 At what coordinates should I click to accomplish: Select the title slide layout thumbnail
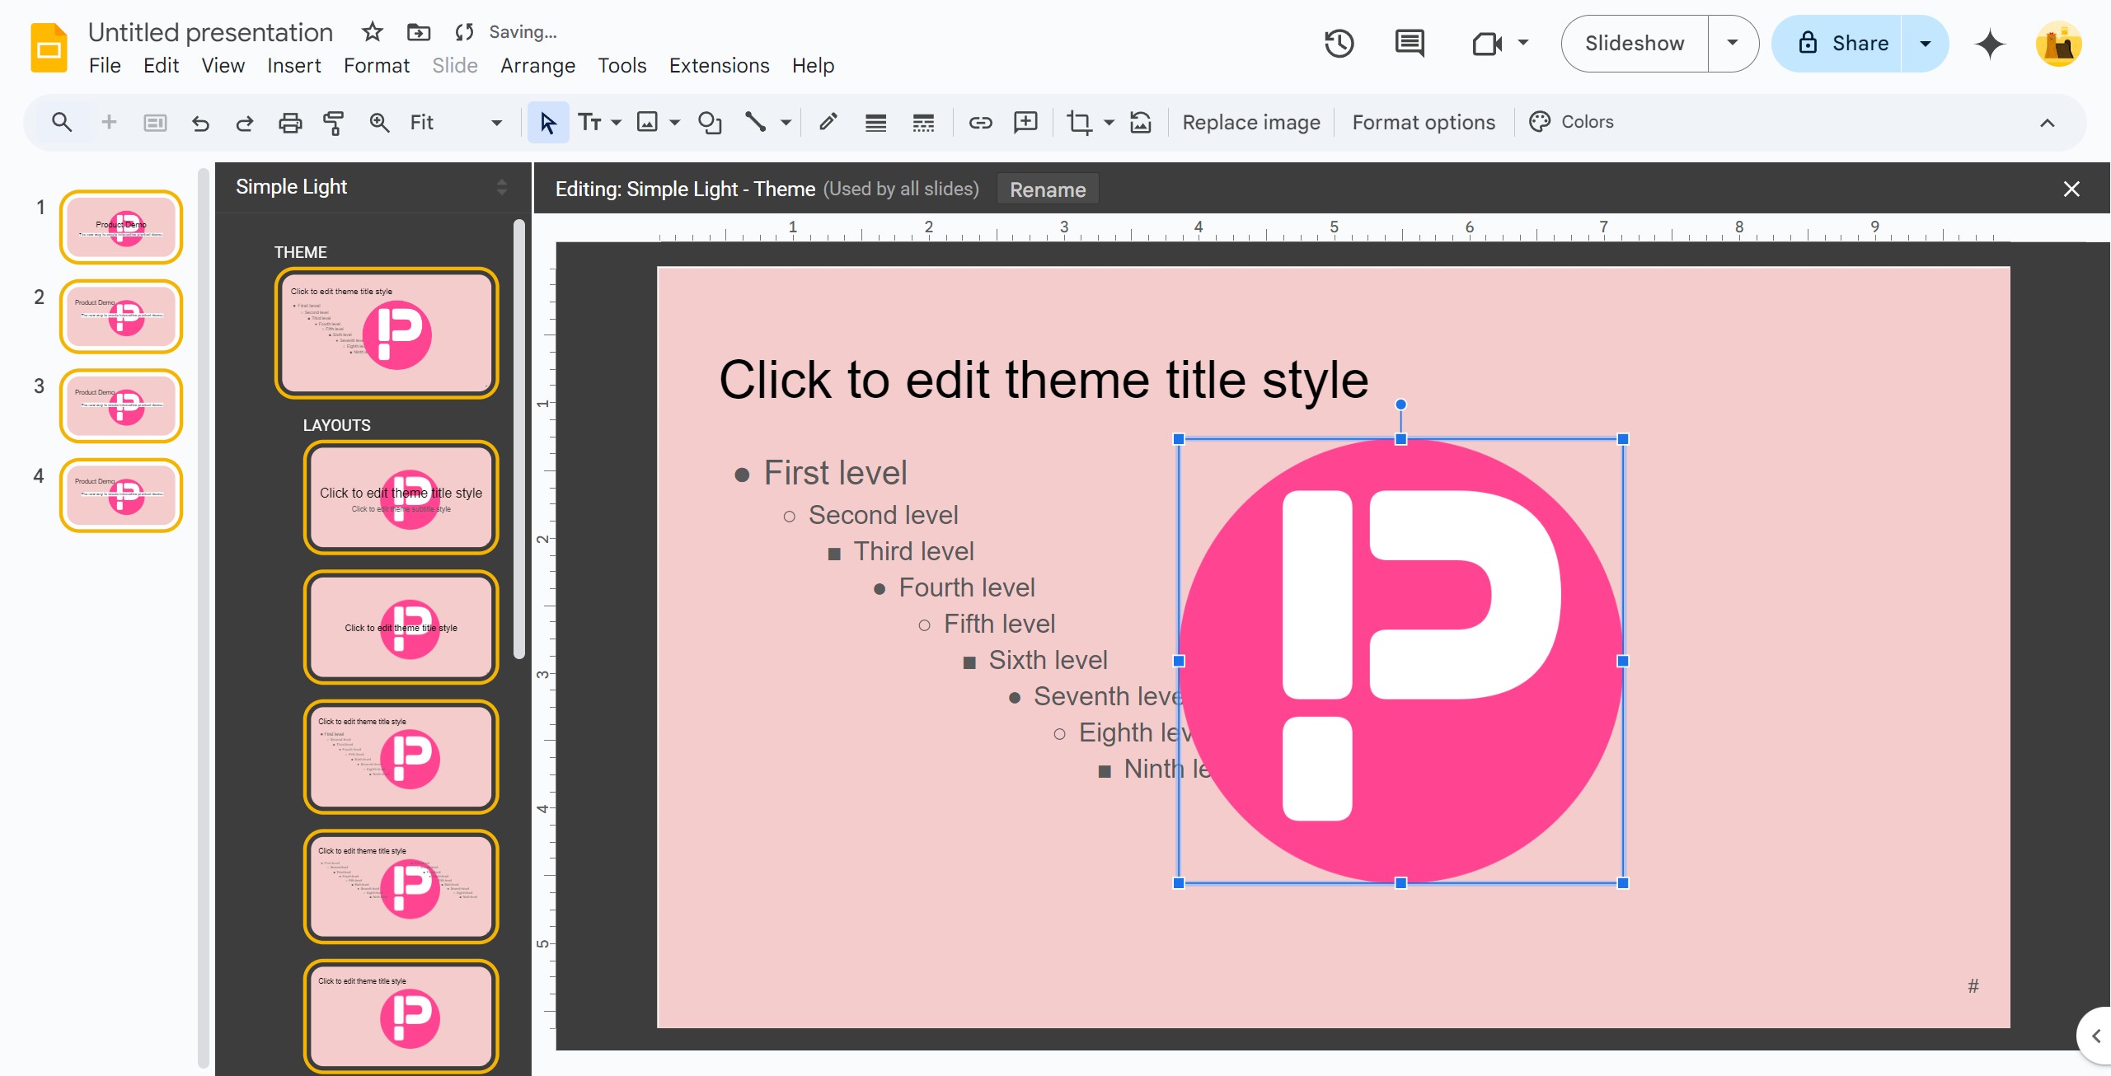point(401,497)
